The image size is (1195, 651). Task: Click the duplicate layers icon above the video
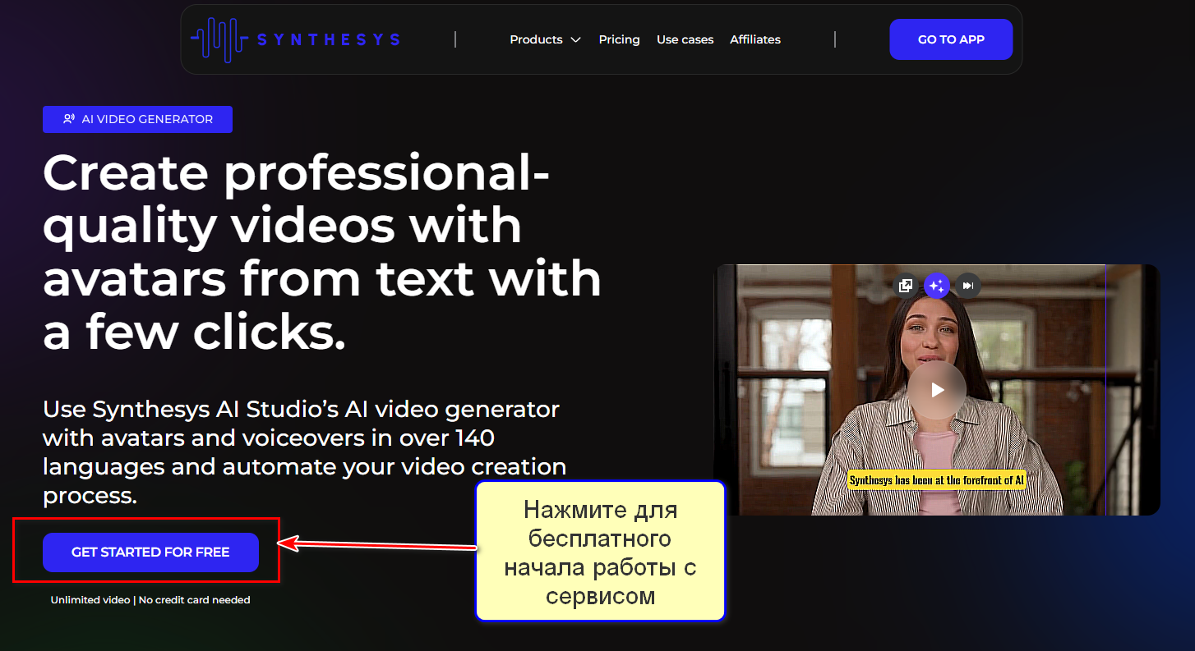point(906,286)
